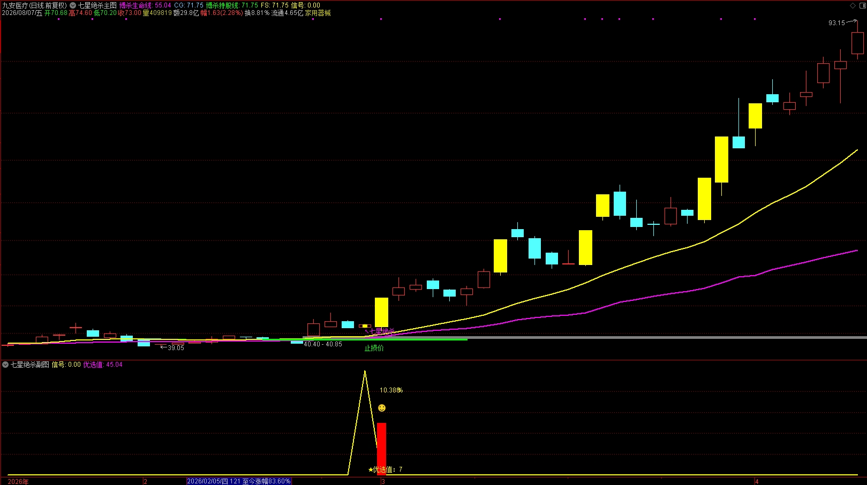867x485 pixels.
Task: Toggle the side panel icon at top right
Action: click(x=862, y=5)
